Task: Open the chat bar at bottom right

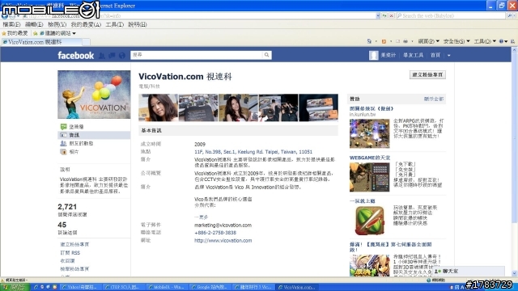Action: click(469, 272)
